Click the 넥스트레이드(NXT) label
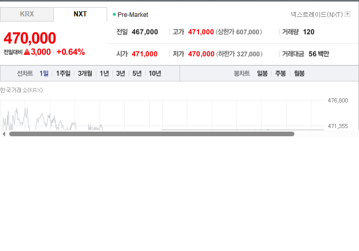This screenshot has height=251, width=359. coord(317,14)
